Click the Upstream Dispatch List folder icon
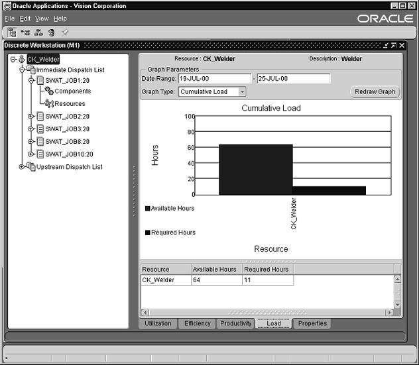The height and width of the screenshot is (365, 419). pos(31,167)
